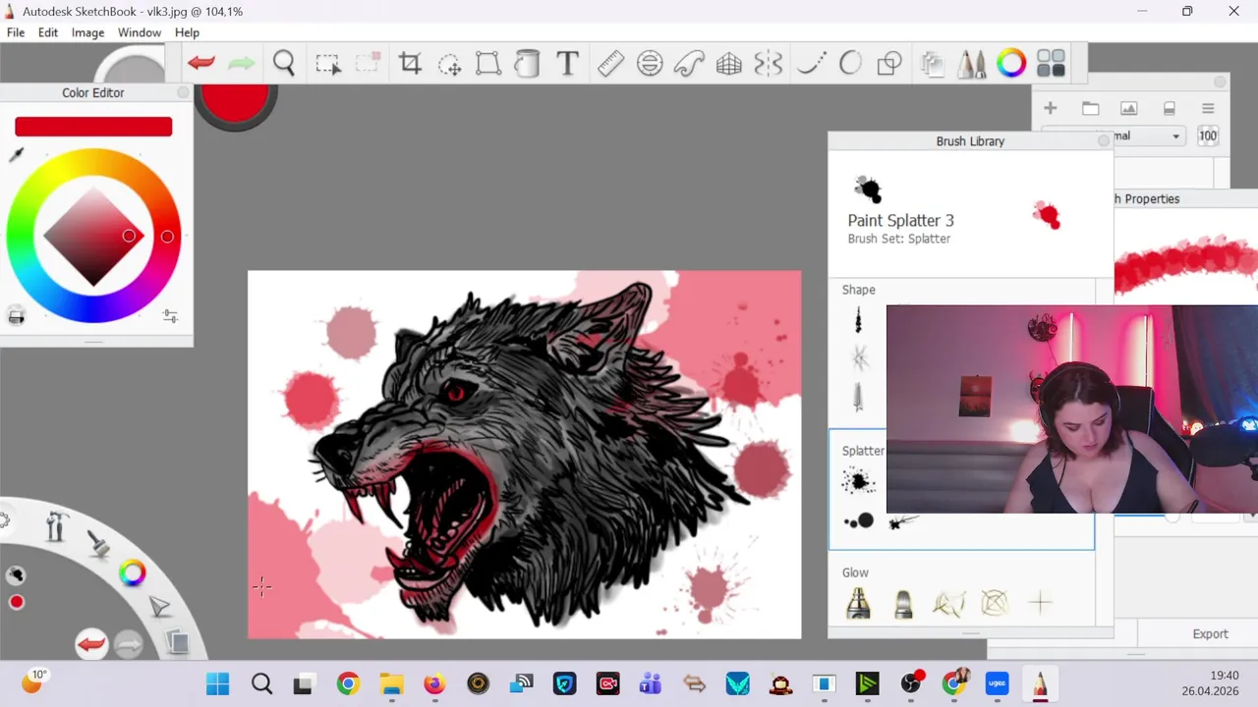Screen dimensions: 1258x707
Task: Select the rectangular Selection tool
Action: 328,65
